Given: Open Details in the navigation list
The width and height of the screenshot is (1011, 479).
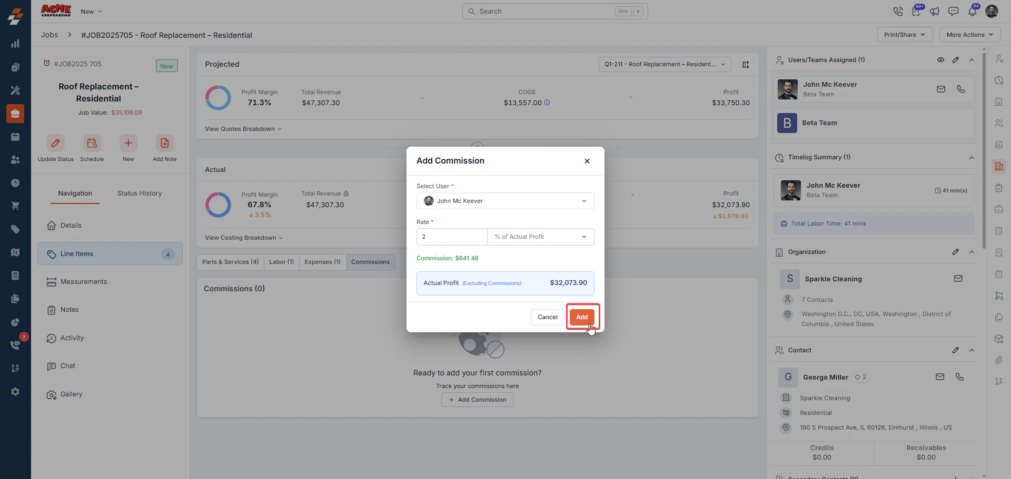Looking at the screenshot, I should click(x=110, y=226).
